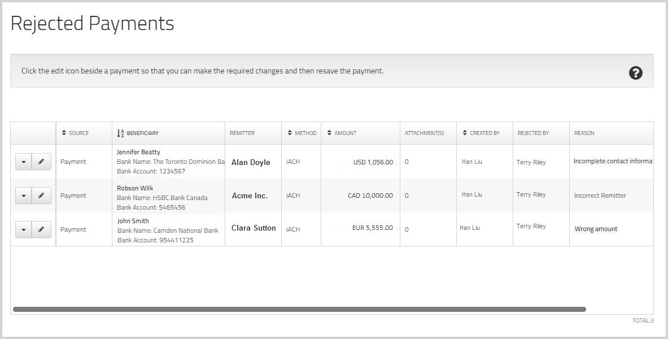Open the help icon in the instructions banner
The image size is (668, 339).
click(x=635, y=73)
